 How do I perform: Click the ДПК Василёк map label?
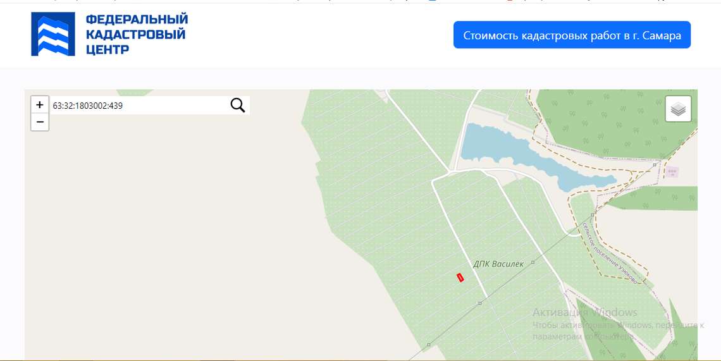(498, 264)
